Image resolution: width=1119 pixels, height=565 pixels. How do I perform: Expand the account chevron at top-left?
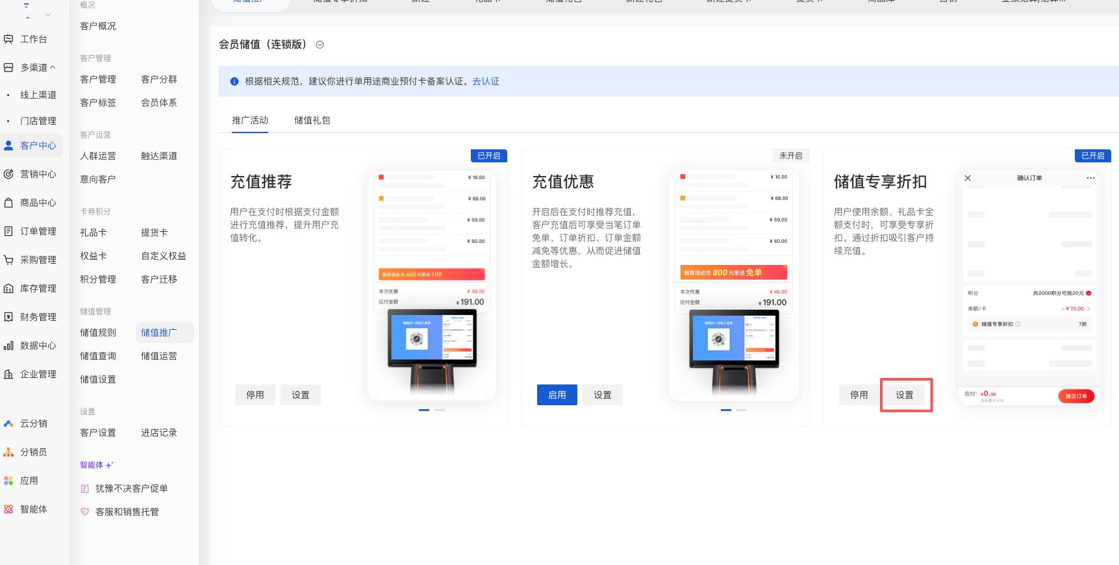point(47,14)
